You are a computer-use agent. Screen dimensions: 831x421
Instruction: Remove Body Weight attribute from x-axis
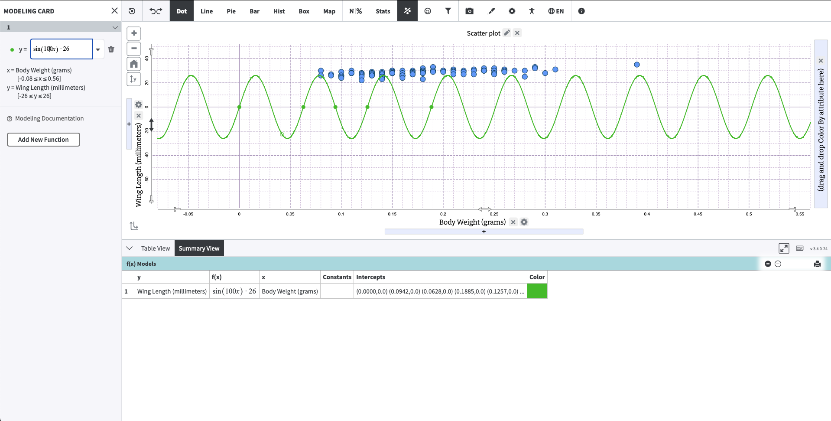[513, 222]
